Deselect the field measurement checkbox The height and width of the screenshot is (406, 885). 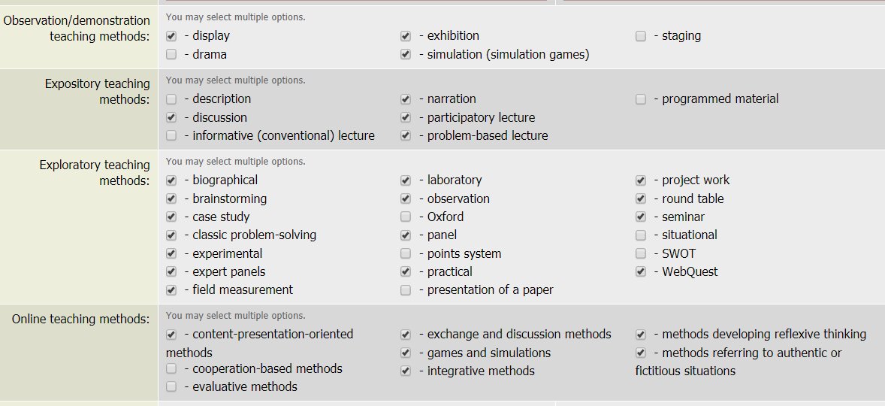click(171, 289)
